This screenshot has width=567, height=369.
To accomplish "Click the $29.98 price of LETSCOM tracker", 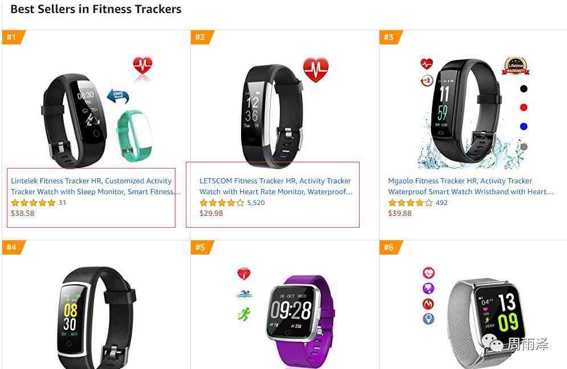I will (211, 213).
